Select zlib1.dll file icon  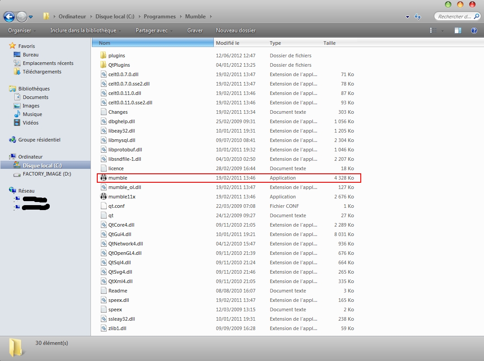tap(104, 328)
